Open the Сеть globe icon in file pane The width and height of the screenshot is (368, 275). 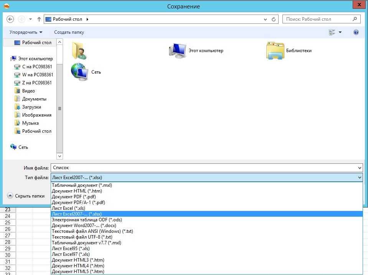coord(79,72)
